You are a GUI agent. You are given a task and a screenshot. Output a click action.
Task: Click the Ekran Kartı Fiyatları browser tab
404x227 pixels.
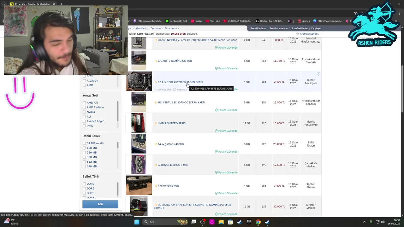[32, 4]
